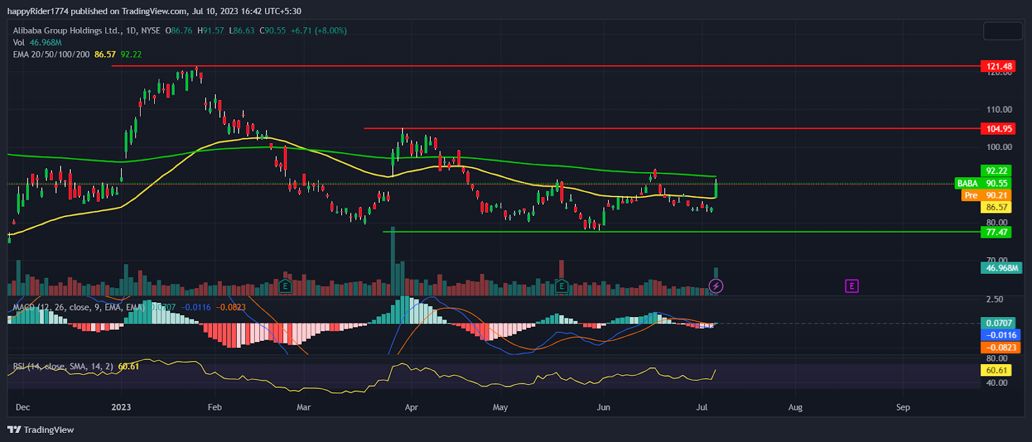Click the 46.968M volume label on the axis

click(1002, 268)
